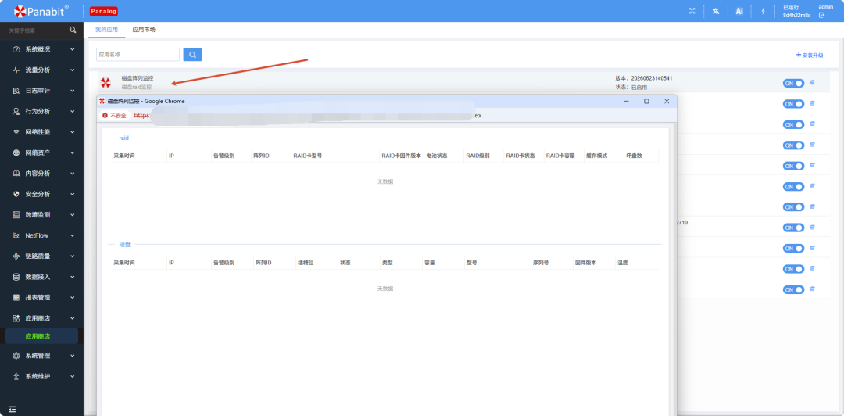The height and width of the screenshot is (416, 844).
Task: Click the 安全分析 shield icon
Action: (x=16, y=194)
